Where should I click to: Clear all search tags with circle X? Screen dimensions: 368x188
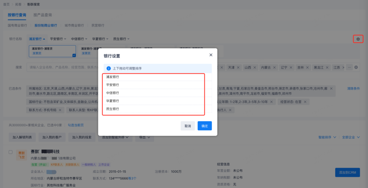356,67
